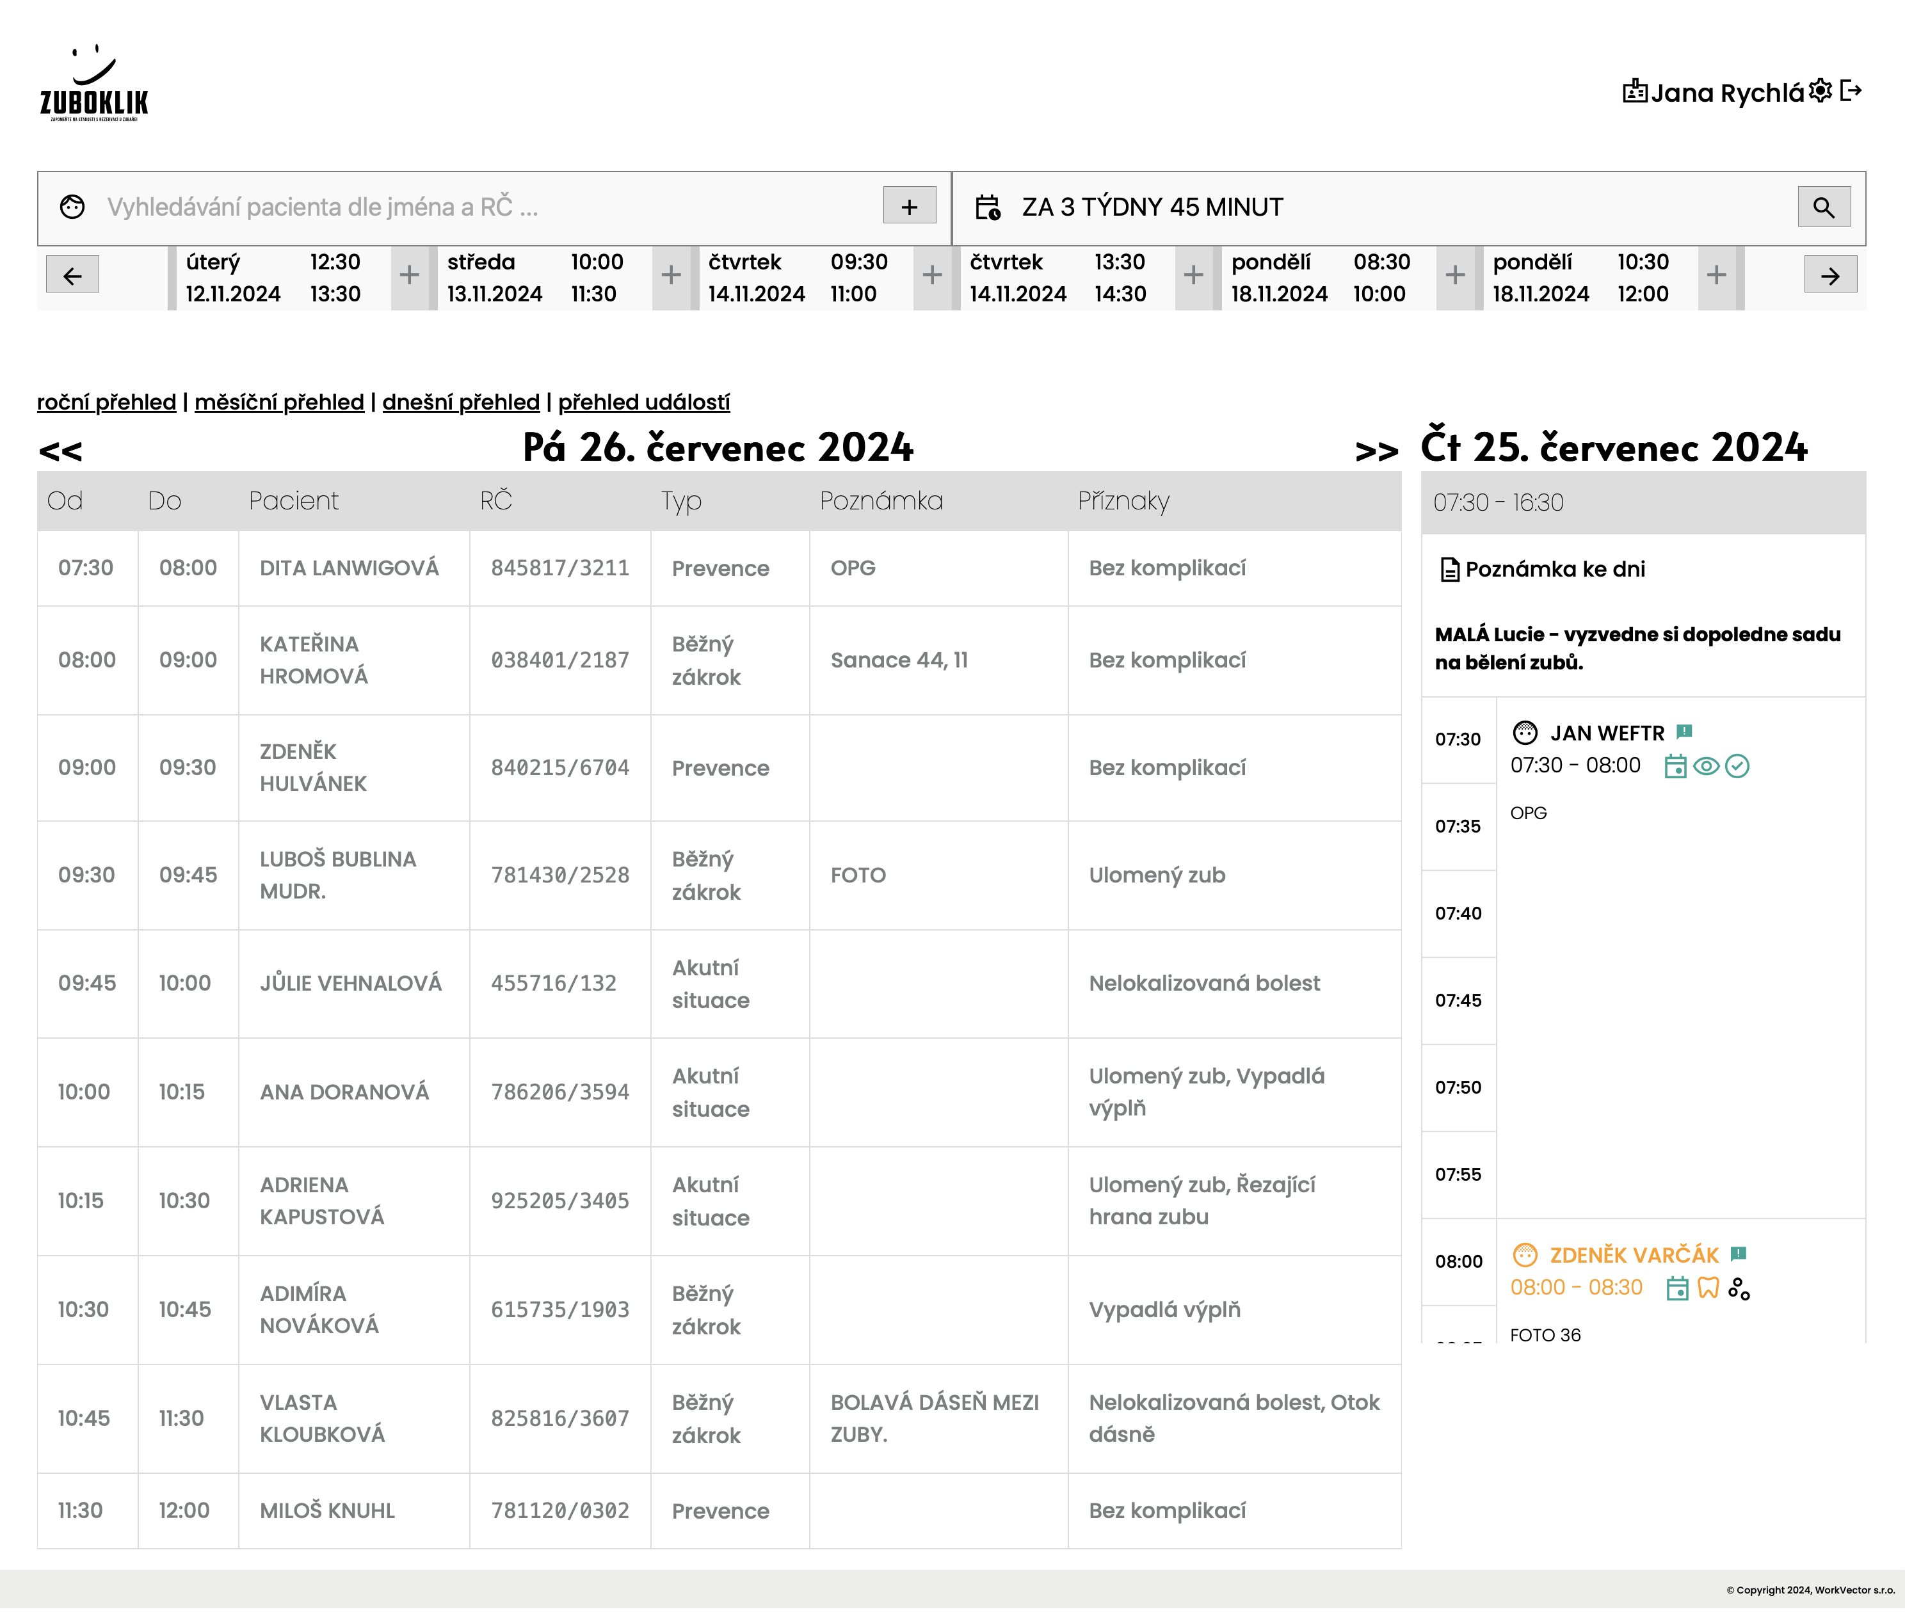Open note flag beside Jan Weftr
This screenshot has height=1614, width=1905.
1685,732
